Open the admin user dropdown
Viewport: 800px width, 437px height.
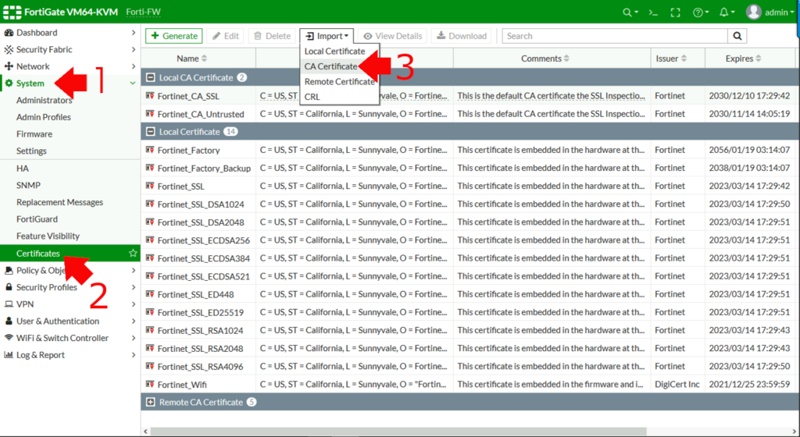tap(770, 12)
